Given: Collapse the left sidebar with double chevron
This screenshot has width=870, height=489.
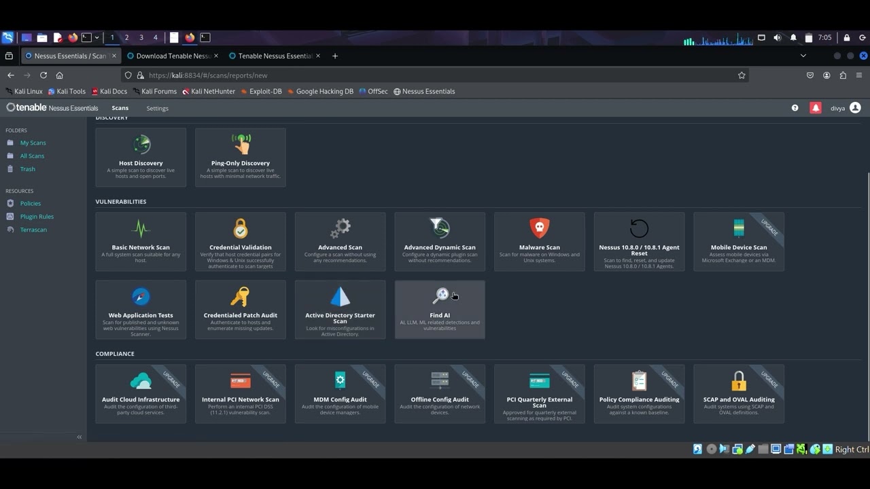Looking at the screenshot, I should (x=79, y=437).
